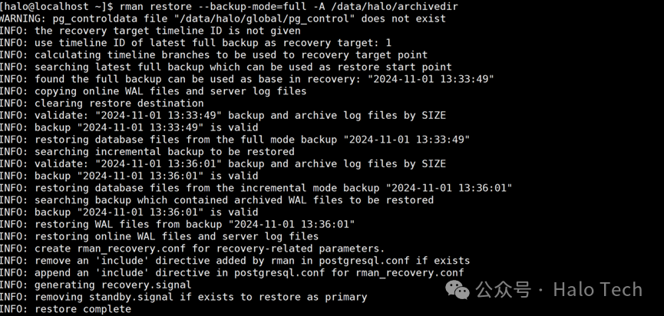
Task: Click the WARNING pg_controldata line
Action: click(x=223, y=18)
